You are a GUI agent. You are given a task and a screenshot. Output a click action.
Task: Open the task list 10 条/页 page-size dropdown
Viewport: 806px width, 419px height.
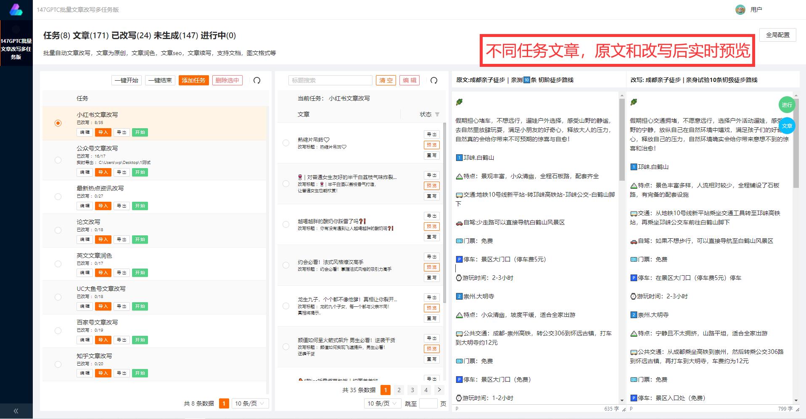pyautogui.click(x=249, y=403)
